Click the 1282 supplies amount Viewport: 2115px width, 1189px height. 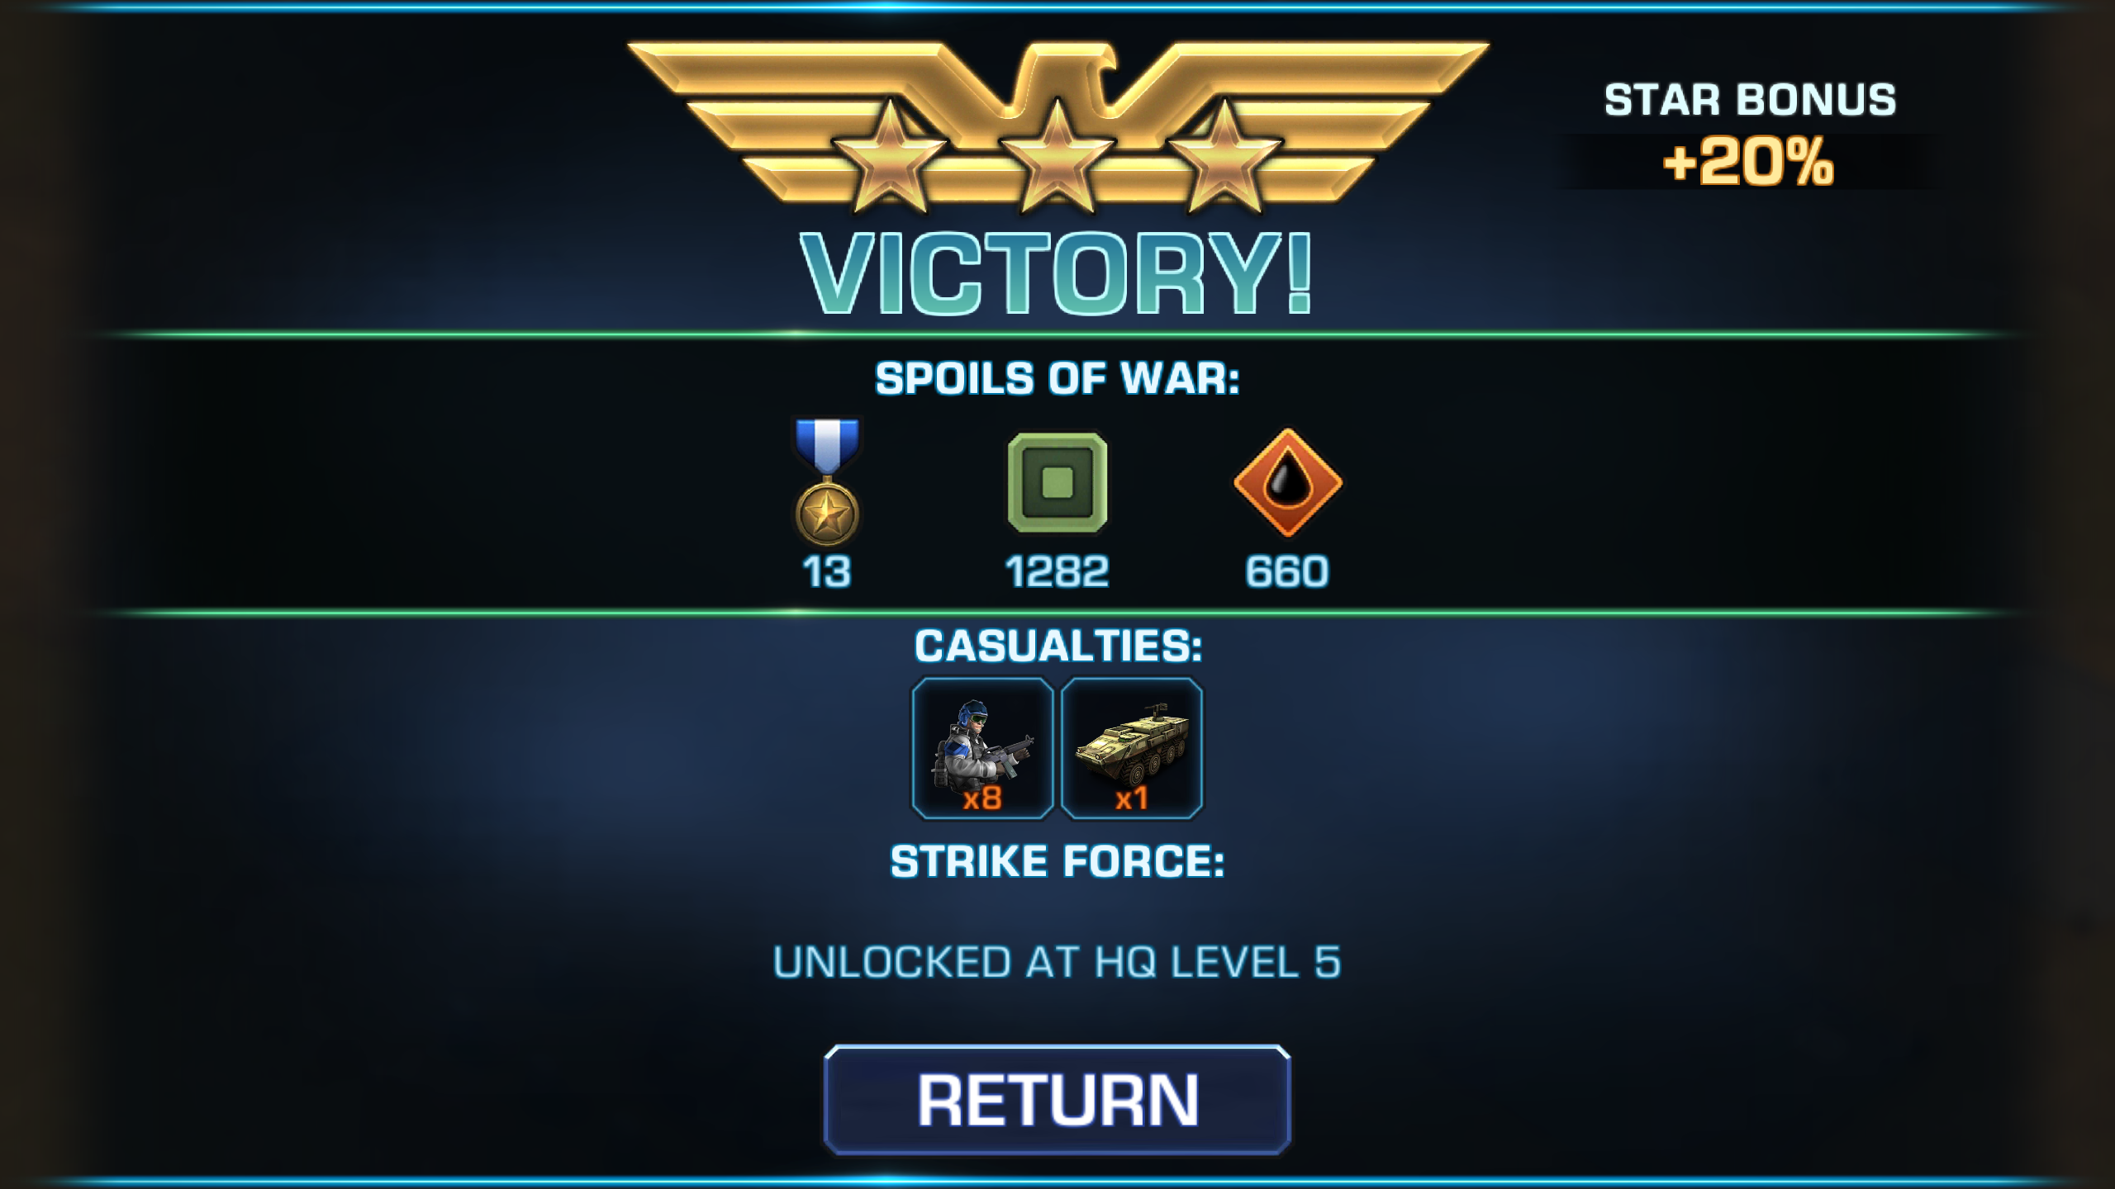click(x=1057, y=571)
